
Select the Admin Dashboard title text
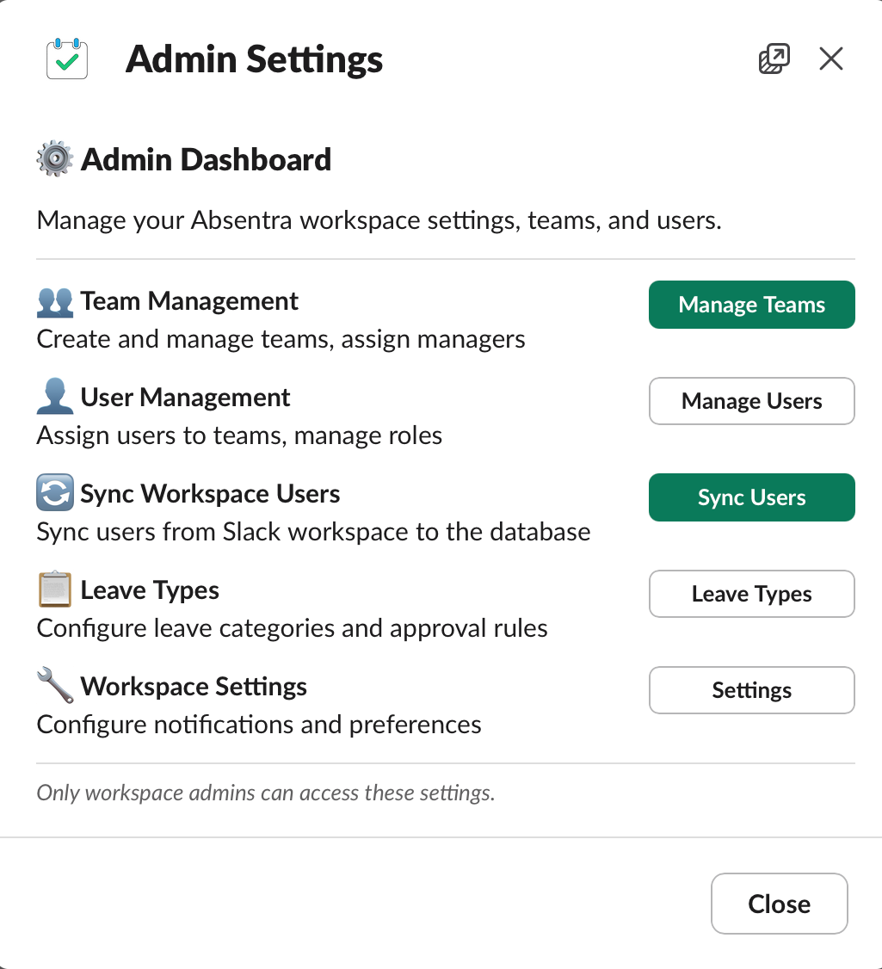207,159
